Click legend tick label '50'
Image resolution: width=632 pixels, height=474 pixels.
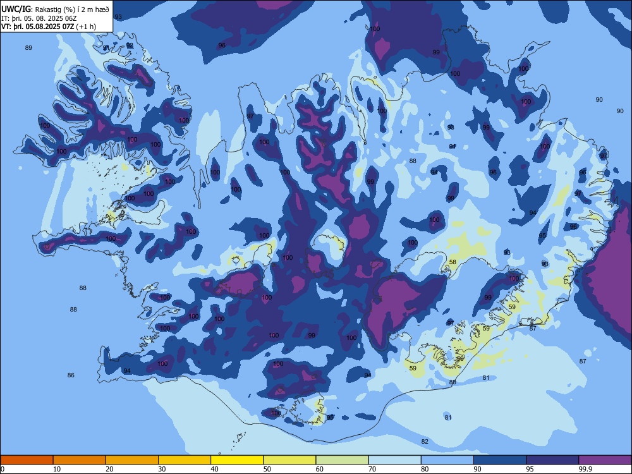267,469
